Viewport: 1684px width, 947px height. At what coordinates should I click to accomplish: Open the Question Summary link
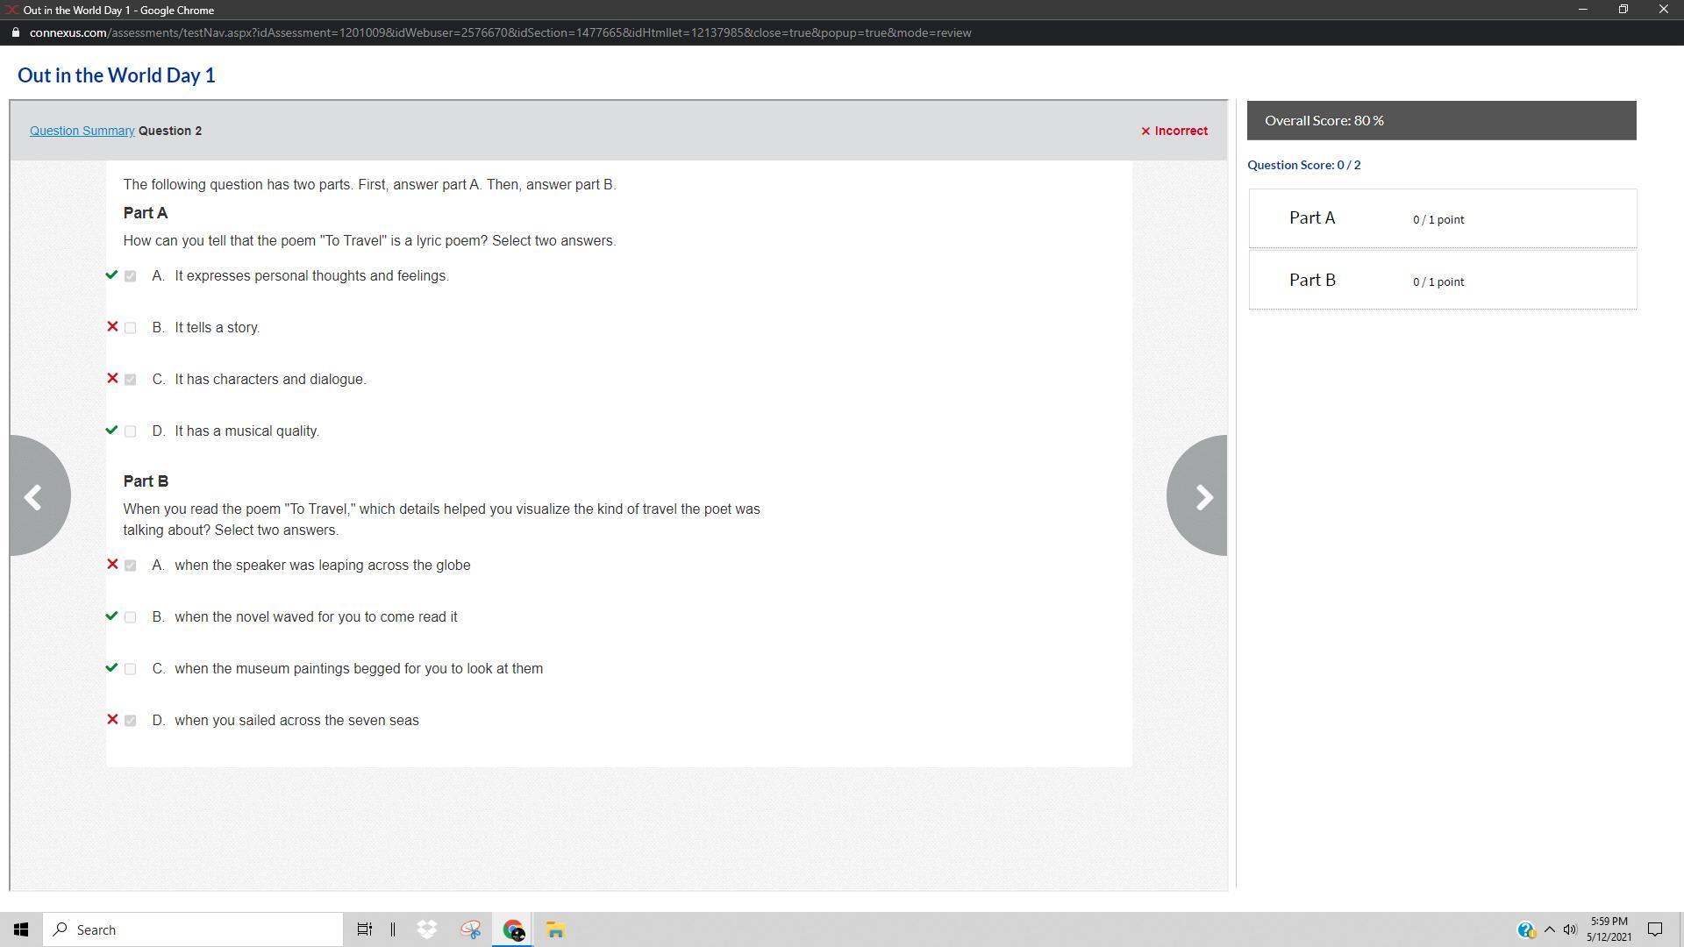82,131
